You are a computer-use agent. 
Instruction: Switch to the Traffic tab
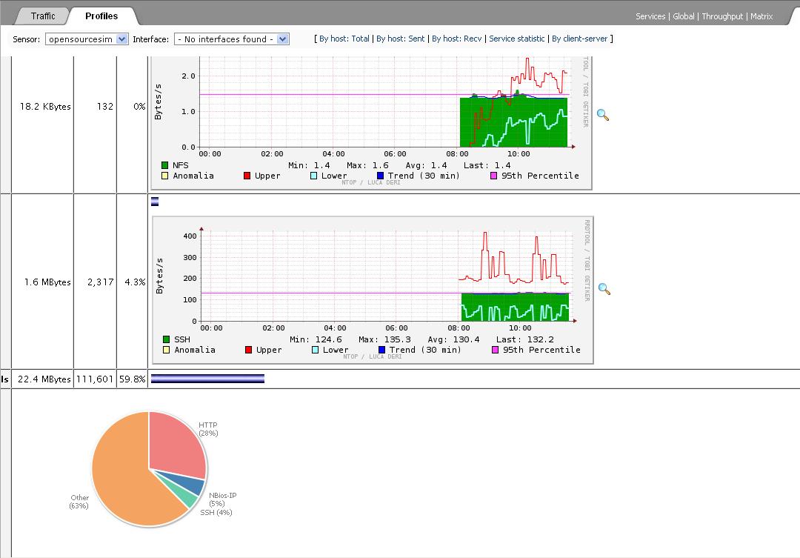(x=43, y=16)
